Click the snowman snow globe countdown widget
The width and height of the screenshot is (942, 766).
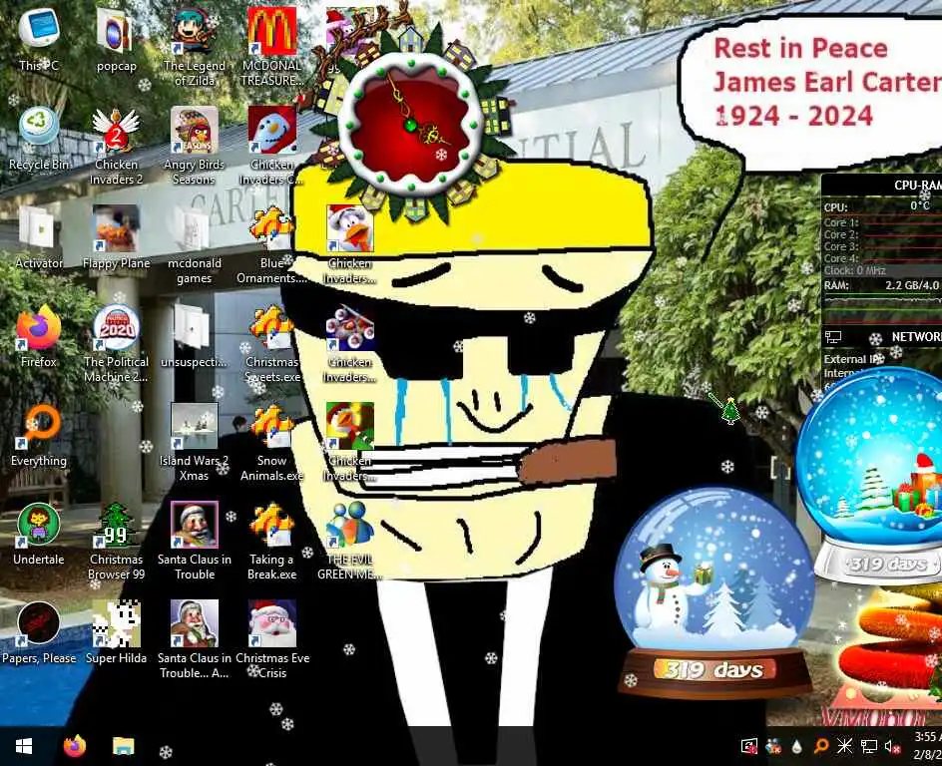pos(714,591)
